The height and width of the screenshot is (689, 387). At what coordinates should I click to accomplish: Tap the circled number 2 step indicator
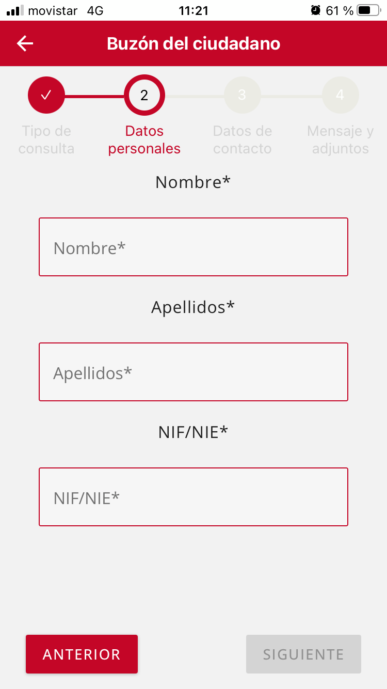coord(144,95)
